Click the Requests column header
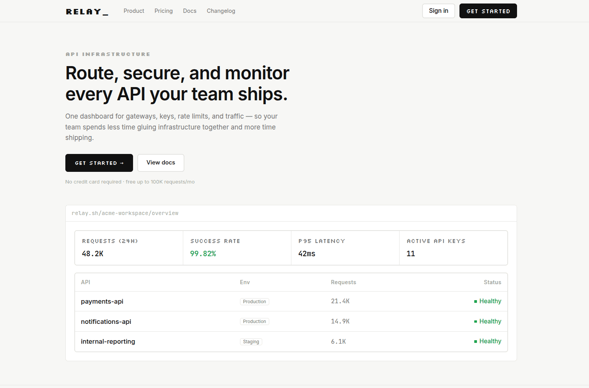The height and width of the screenshot is (388, 589). coord(344,282)
